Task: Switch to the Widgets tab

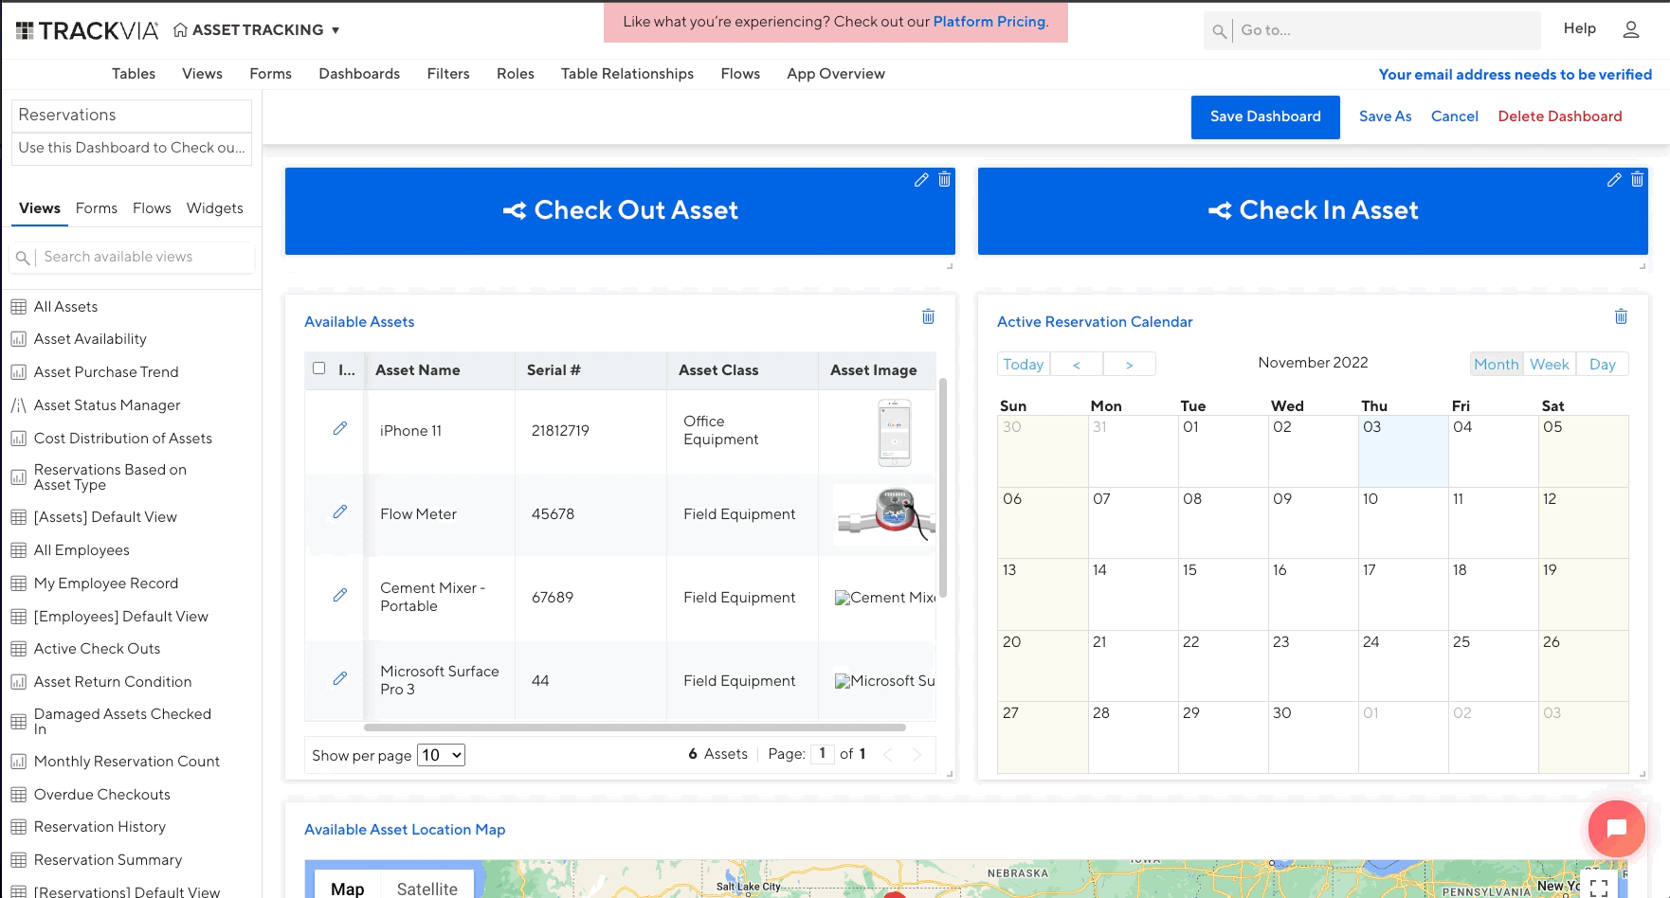Action: [x=214, y=208]
